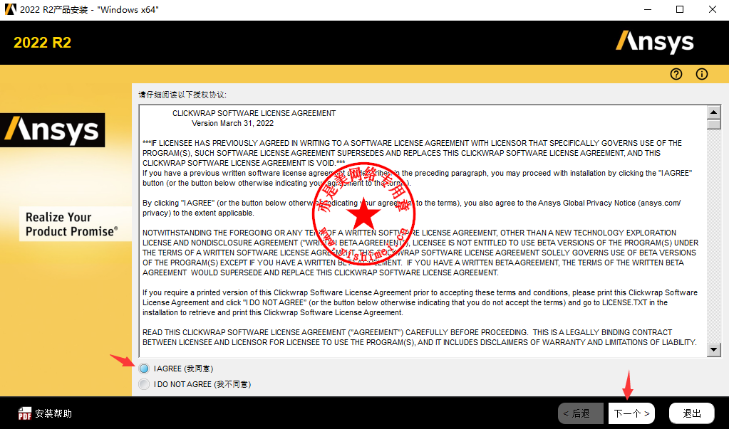This screenshot has width=729, height=429.
Task: Click the license scrollbar down arrow
Action: (x=713, y=349)
